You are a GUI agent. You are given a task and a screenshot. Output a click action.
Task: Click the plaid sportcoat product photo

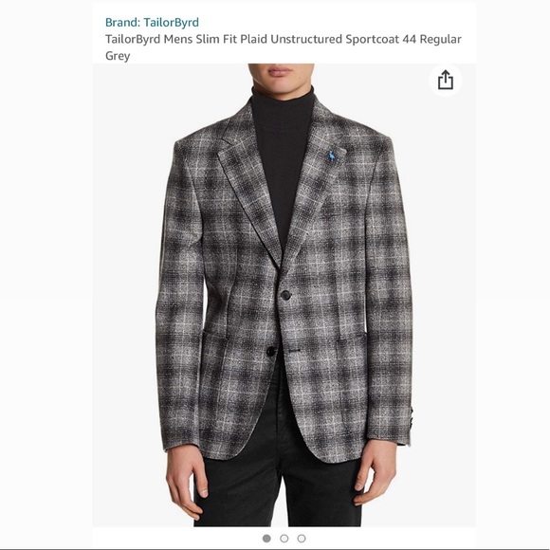point(284,295)
